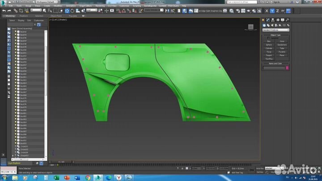The image size is (322, 181).
Task: Click the Teapot primitive button
Action: pyautogui.click(x=269, y=55)
